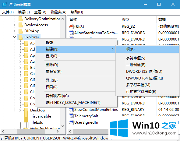Viewport: 180px width, 141px height.
Task: Select the Bit folder icon in tree
Action: [26, 68]
